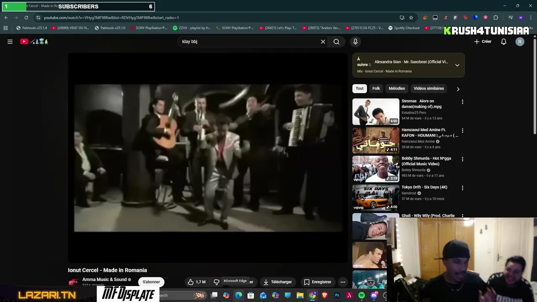
Task: Open media control in Chrome toolbar
Action: pyautogui.click(x=511, y=18)
